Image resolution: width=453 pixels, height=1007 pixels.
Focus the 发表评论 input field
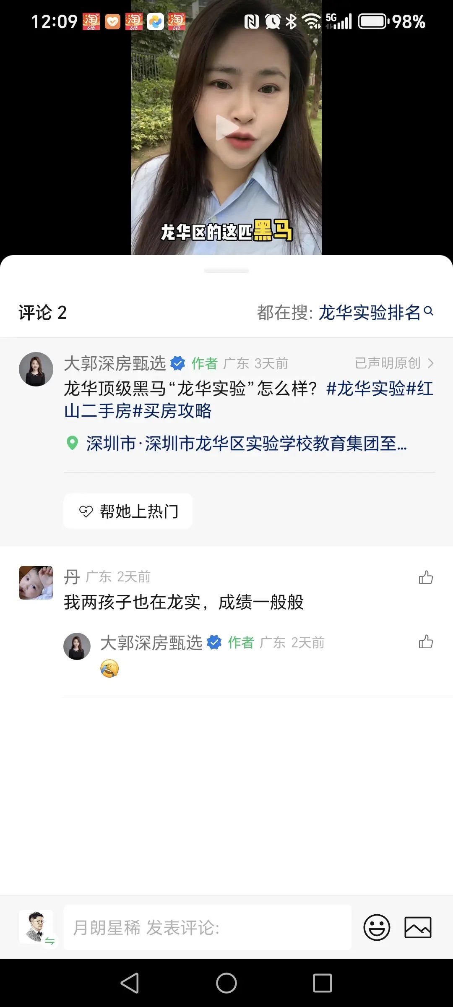click(207, 927)
